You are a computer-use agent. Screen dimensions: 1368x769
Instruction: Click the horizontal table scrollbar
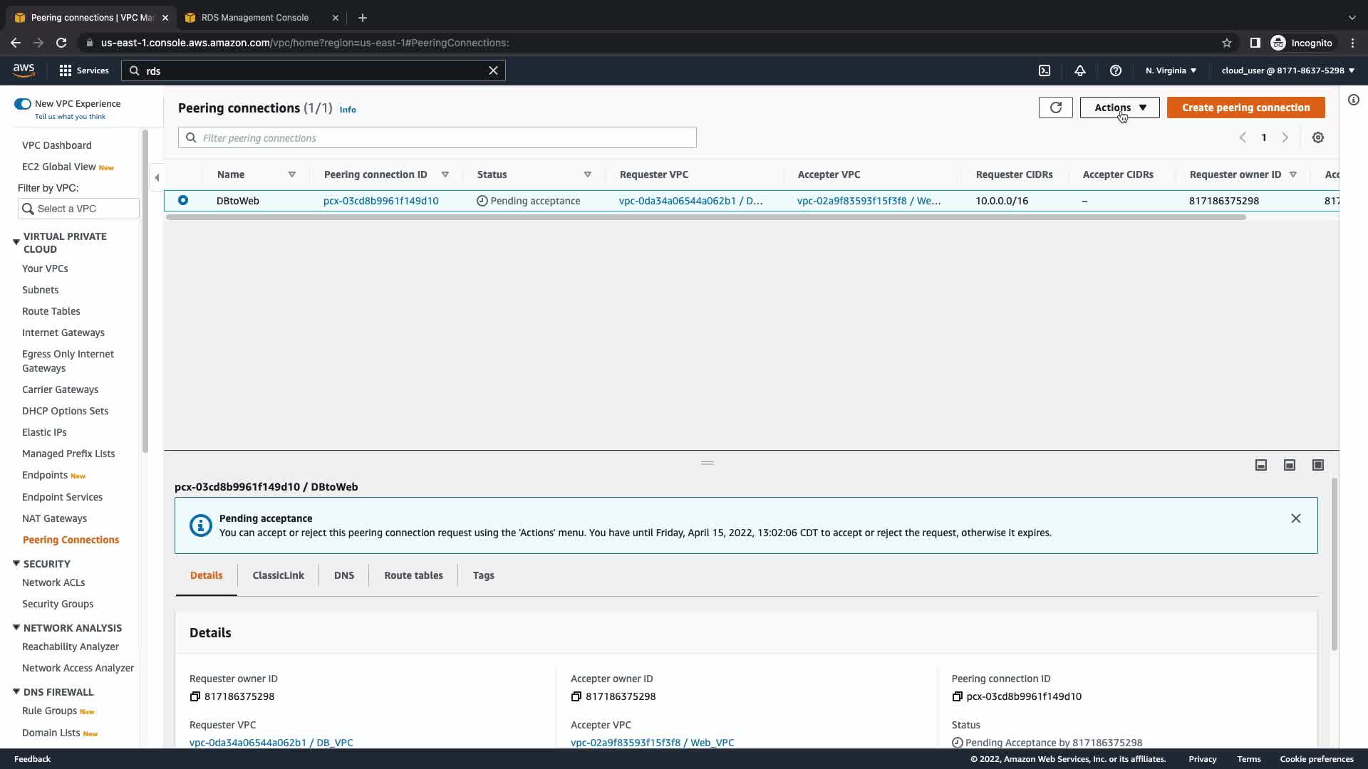[705, 217]
